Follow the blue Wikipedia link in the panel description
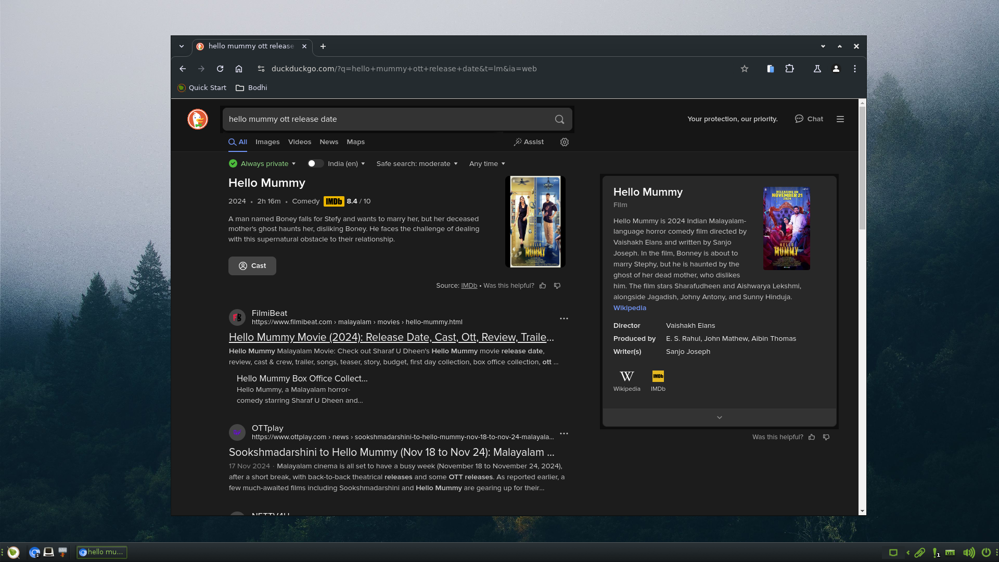This screenshot has height=562, width=999. click(x=630, y=308)
